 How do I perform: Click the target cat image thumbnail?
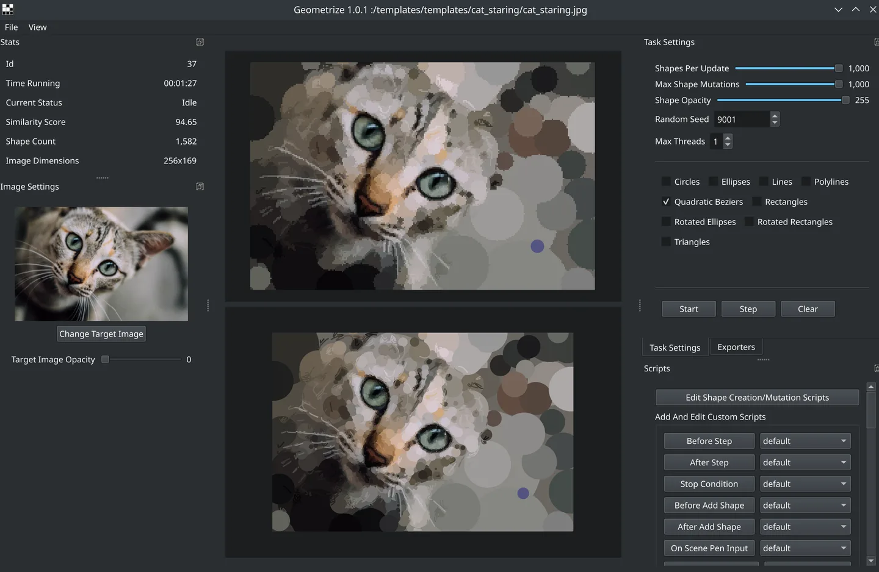tap(101, 263)
